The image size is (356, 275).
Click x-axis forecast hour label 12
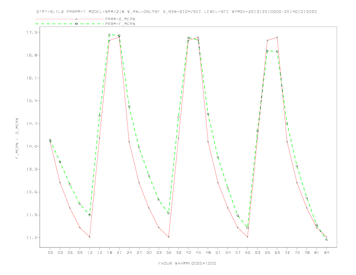pyautogui.click(x=90, y=253)
